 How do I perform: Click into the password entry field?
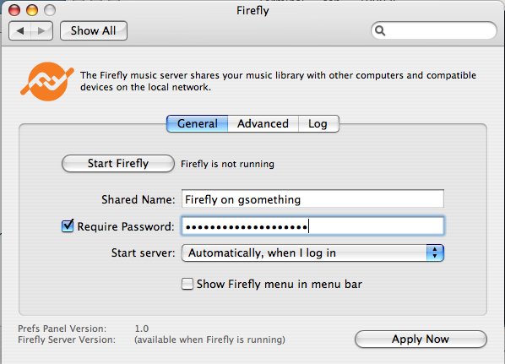312,226
